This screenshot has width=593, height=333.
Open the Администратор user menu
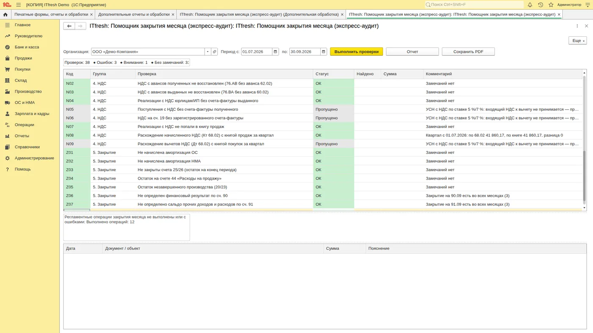[569, 5]
